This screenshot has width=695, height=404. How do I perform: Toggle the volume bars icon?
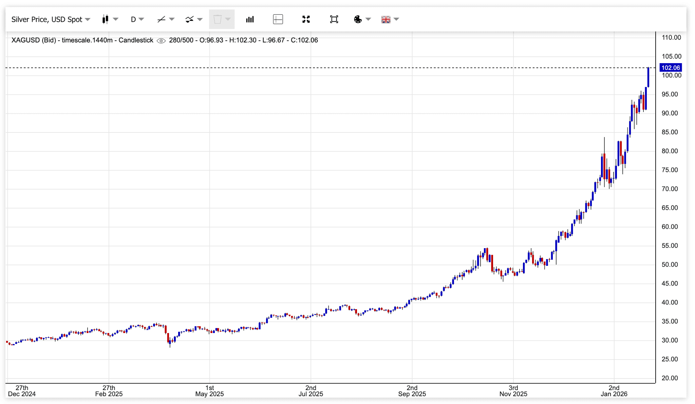point(250,19)
